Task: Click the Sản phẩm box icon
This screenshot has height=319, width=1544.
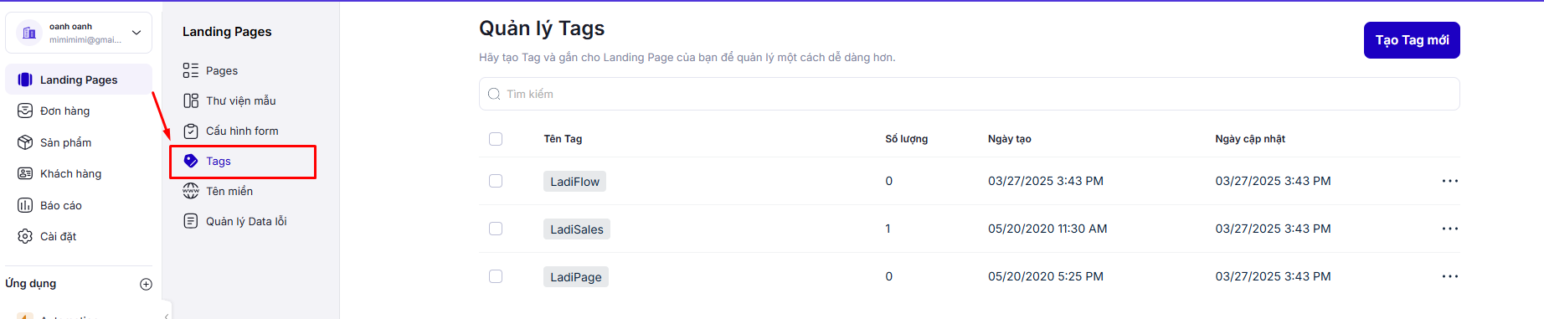Action: coord(25,142)
